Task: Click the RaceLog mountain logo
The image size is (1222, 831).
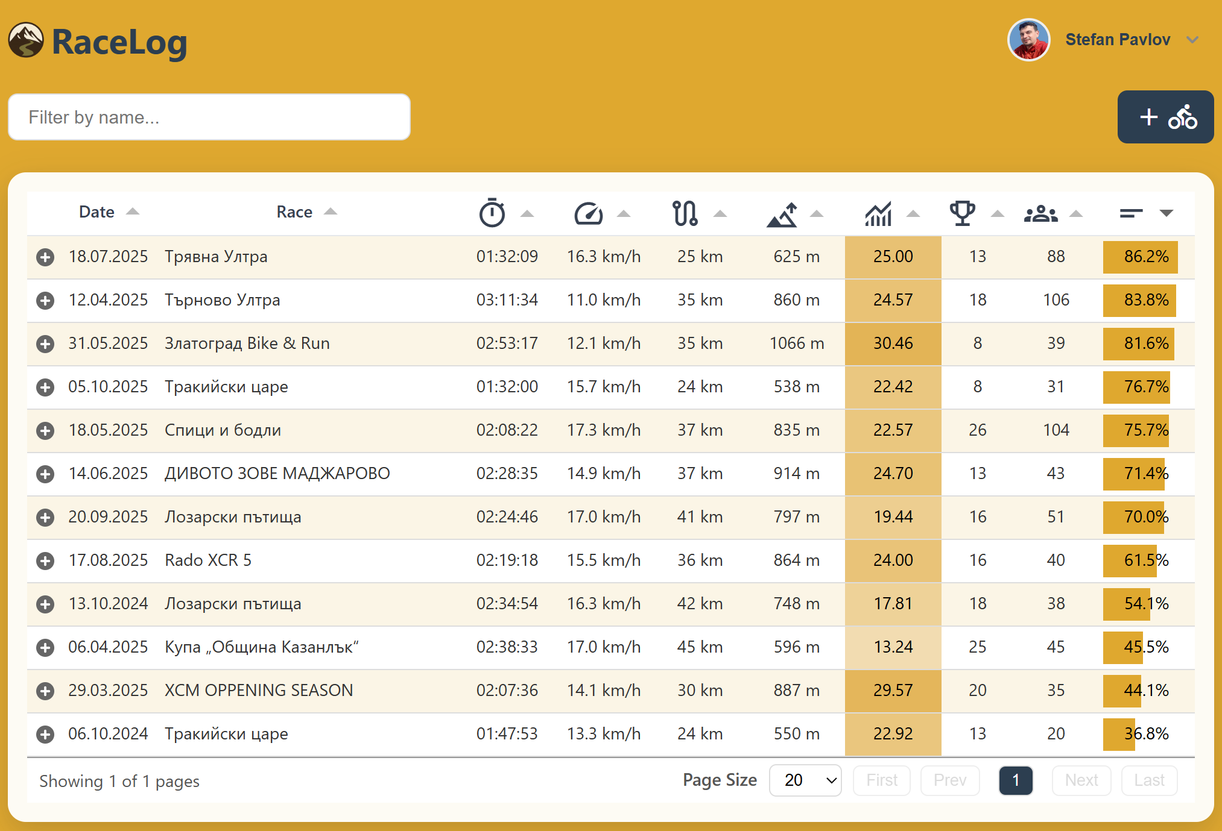Action: pyautogui.click(x=26, y=40)
